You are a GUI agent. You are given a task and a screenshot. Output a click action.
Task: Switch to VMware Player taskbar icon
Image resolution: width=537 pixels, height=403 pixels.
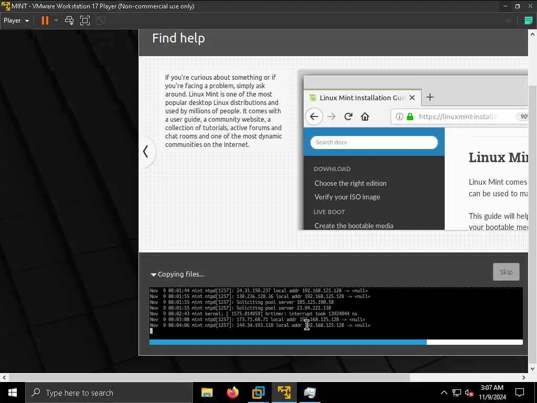284,393
